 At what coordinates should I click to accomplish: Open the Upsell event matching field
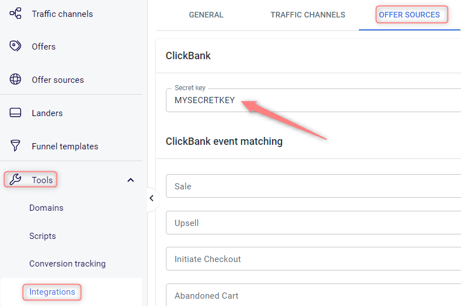pos(313,223)
